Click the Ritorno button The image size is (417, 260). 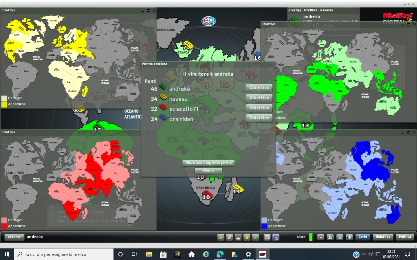point(209,171)
